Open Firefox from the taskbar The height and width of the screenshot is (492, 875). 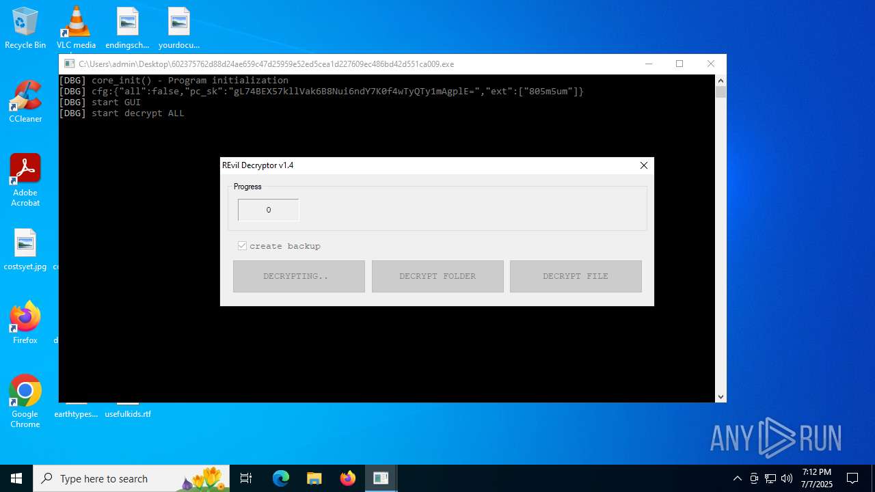click(347, 478)
